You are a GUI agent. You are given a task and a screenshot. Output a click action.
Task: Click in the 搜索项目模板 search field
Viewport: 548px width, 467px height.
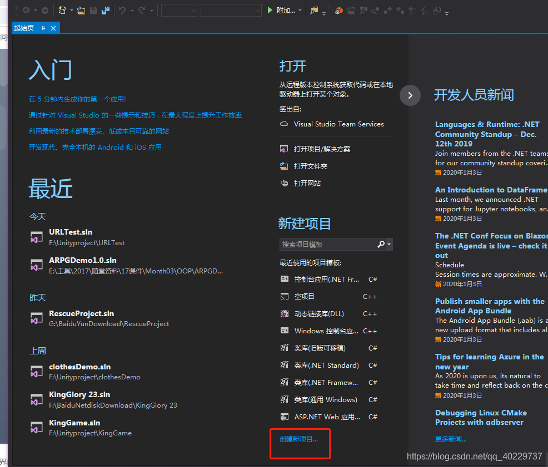click(x=328, y=244)
